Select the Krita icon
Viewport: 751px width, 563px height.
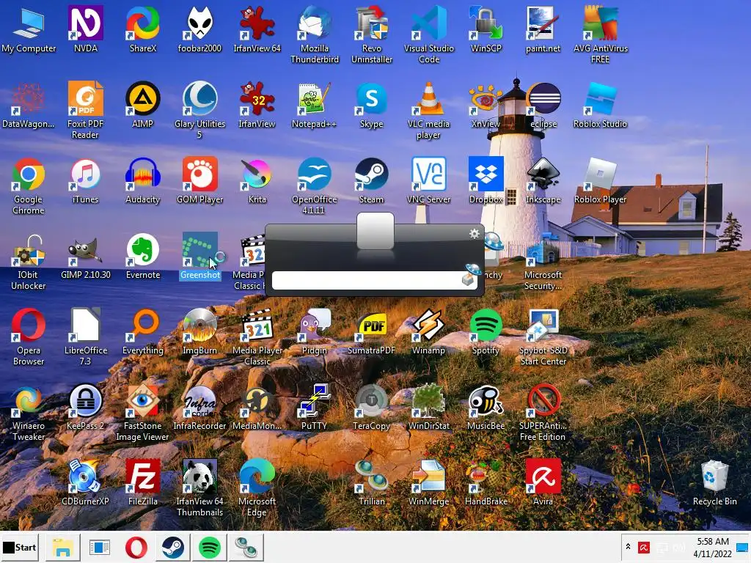(257, 180)
